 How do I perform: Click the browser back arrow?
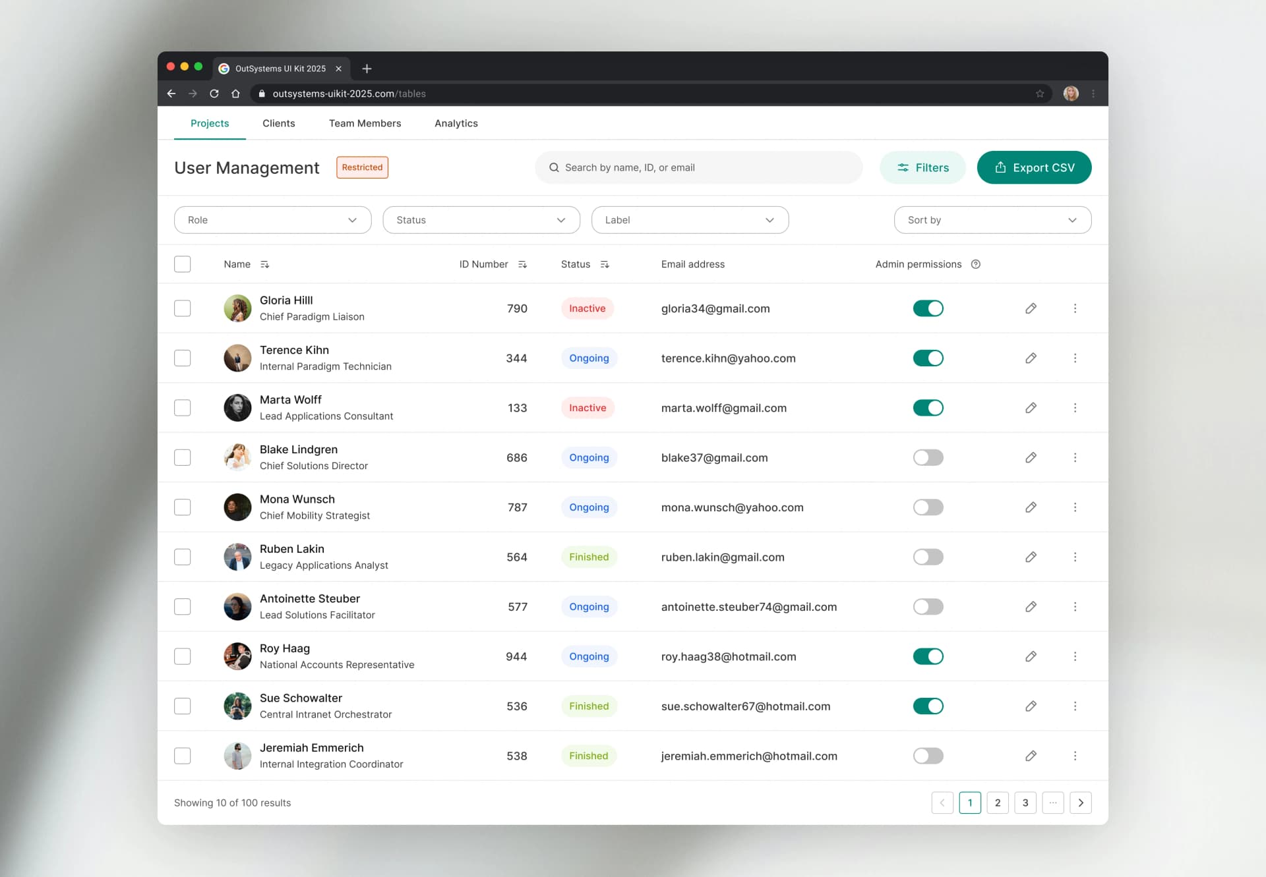tap(171, 94)
